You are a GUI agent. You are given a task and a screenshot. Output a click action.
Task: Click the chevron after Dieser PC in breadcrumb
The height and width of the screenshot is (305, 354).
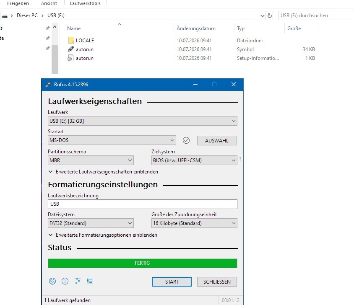pyautogui.click(x=42, y=16)
